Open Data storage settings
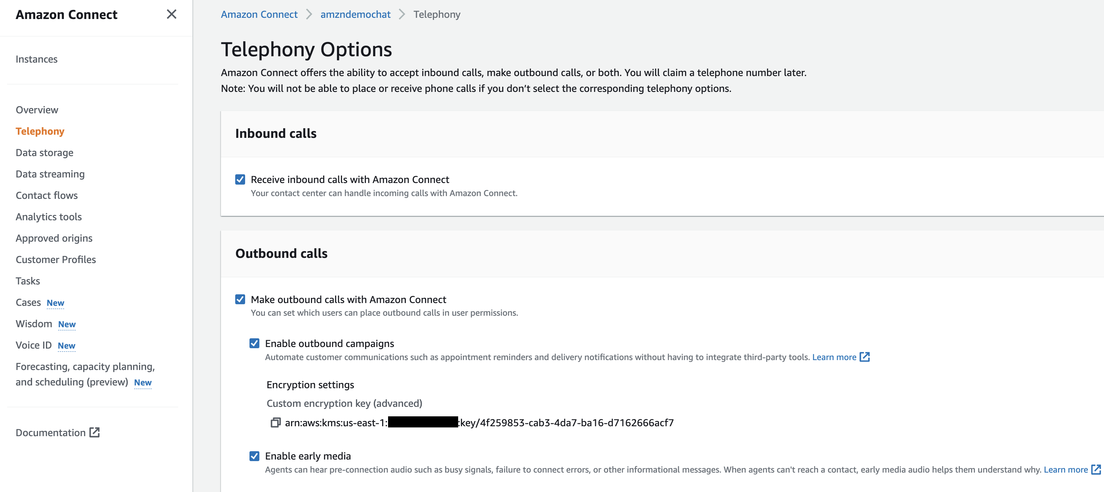This screenshot has width=1104, height=492. [x=44, y=152]
